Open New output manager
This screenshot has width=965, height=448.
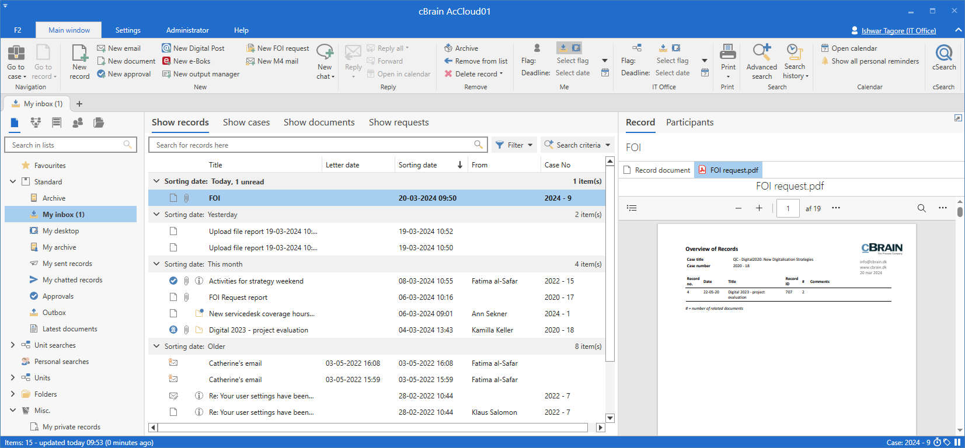[x=201, y=74]
